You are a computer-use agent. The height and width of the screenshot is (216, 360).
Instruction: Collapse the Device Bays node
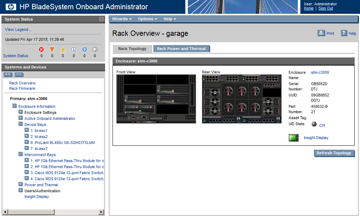point(21,124)
